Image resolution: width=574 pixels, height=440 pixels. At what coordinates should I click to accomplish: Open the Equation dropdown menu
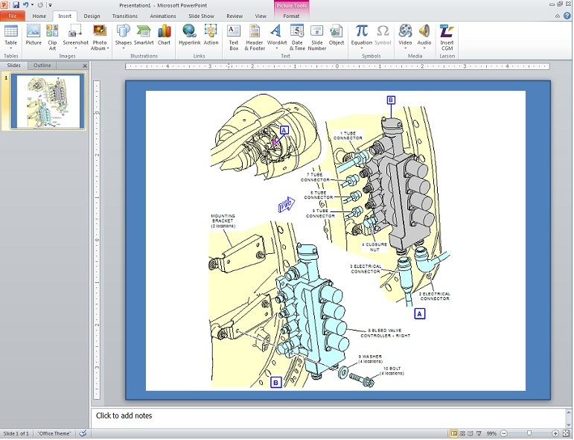361,48
